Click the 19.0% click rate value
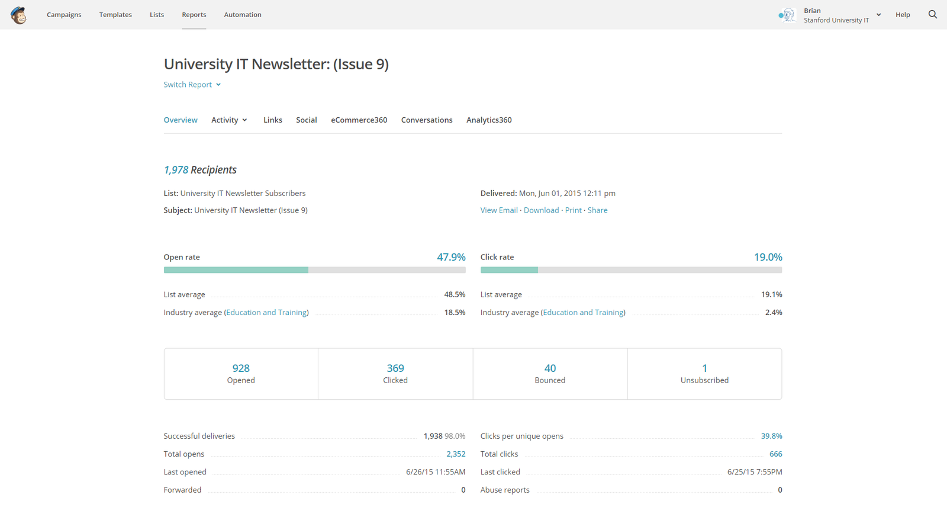 click(x=768, y=257)
